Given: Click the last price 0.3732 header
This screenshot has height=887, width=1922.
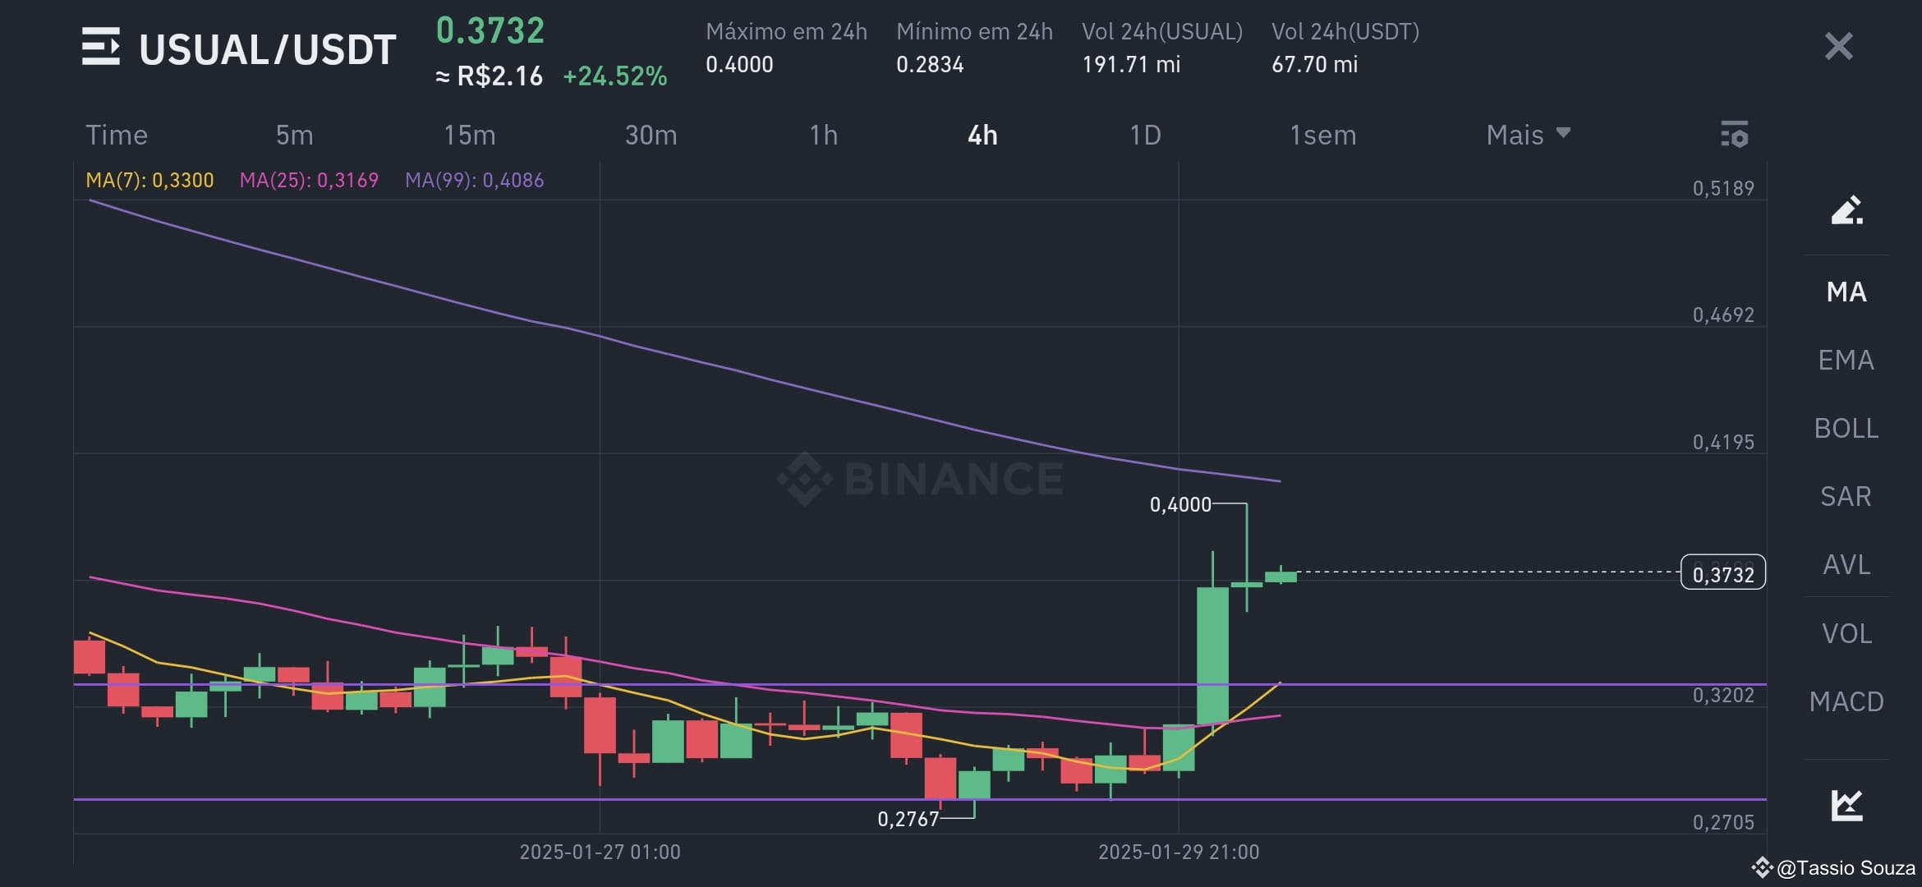Looking at the screenshot, I should pos(490,31).
